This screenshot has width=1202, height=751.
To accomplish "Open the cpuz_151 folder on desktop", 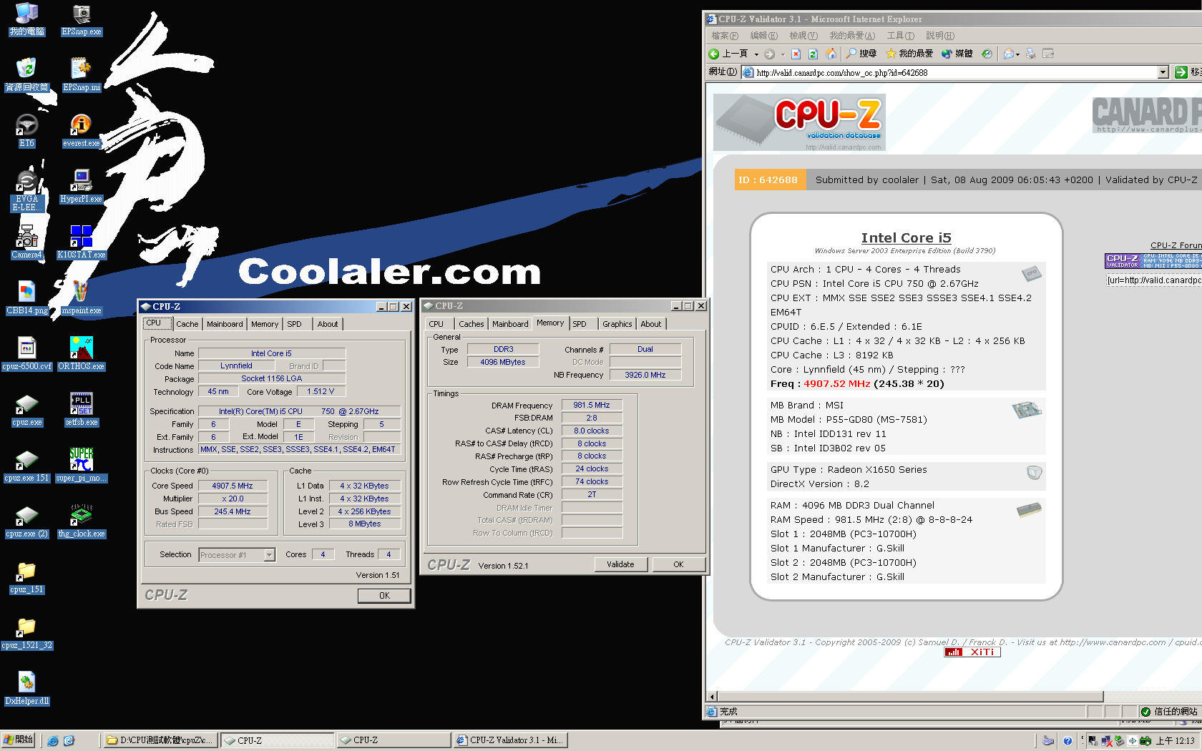I will click(26, 578).
